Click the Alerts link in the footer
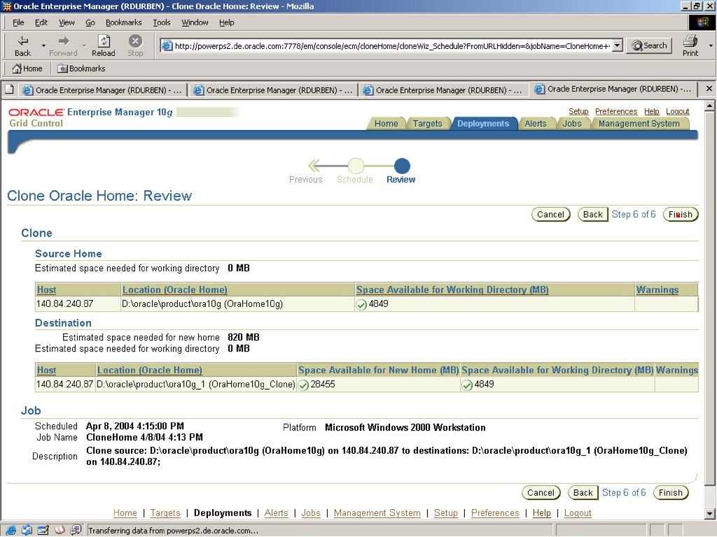This screenshot has height=537, width=717. coord(276,513)
